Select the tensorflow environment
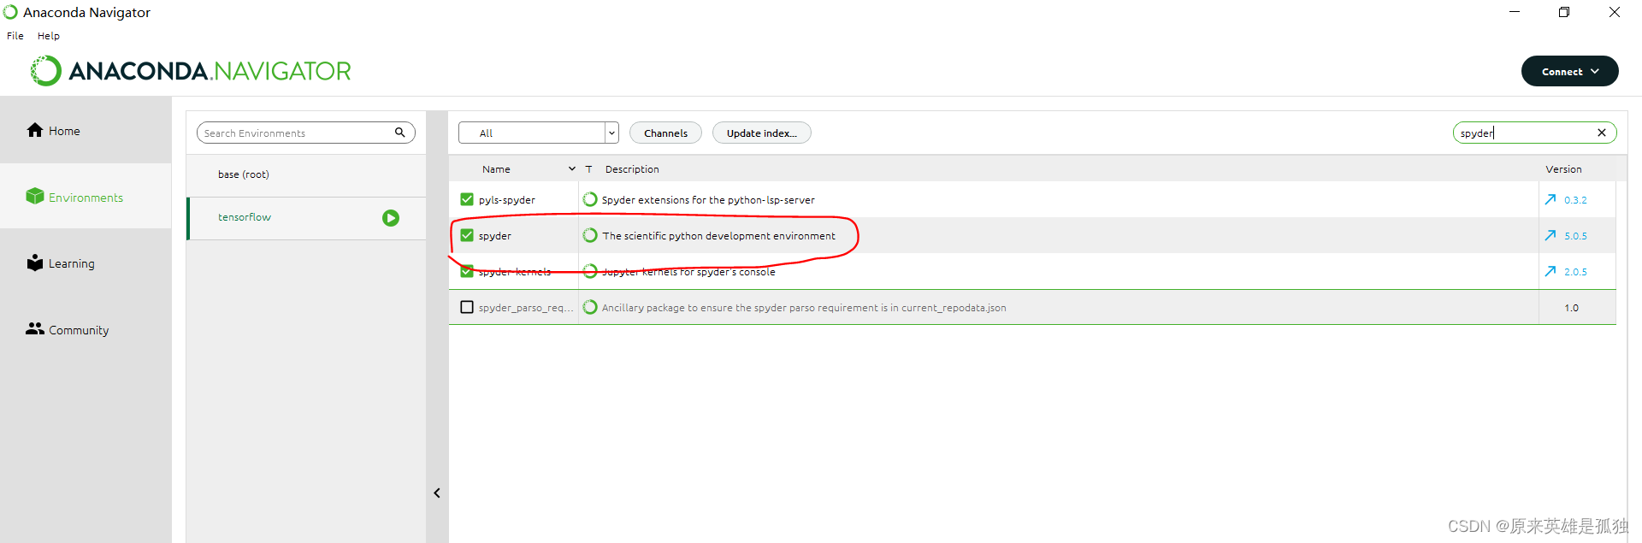 306,218
